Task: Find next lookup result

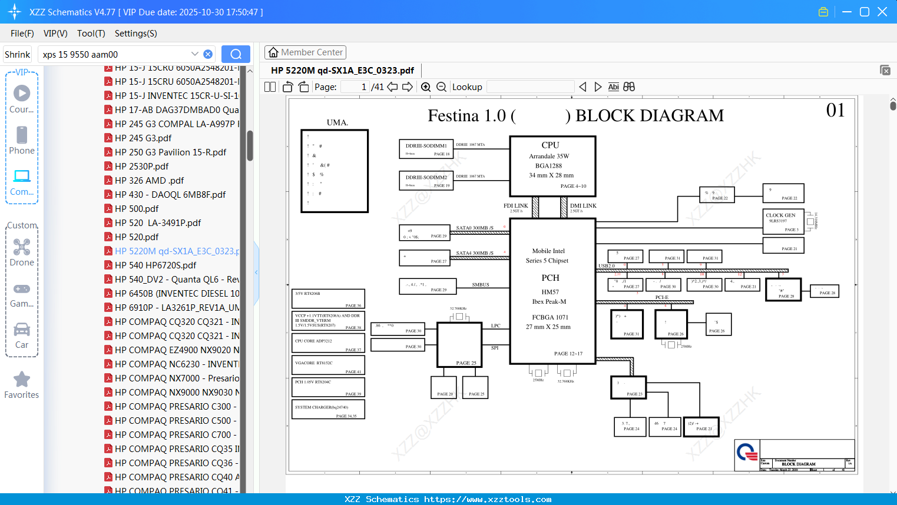Action: pos(598,87)
